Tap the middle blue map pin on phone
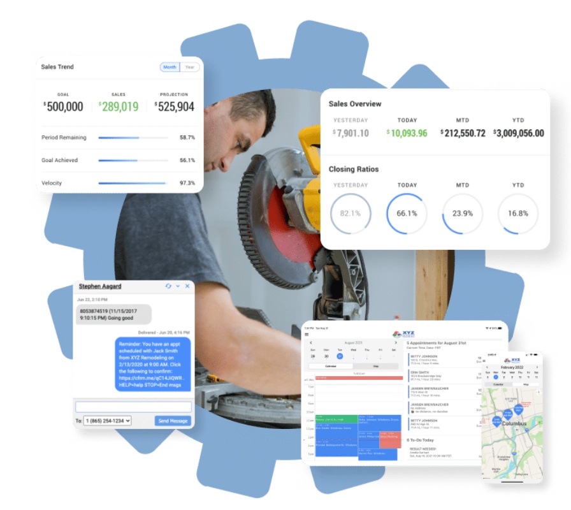 [x=508, y=414]
